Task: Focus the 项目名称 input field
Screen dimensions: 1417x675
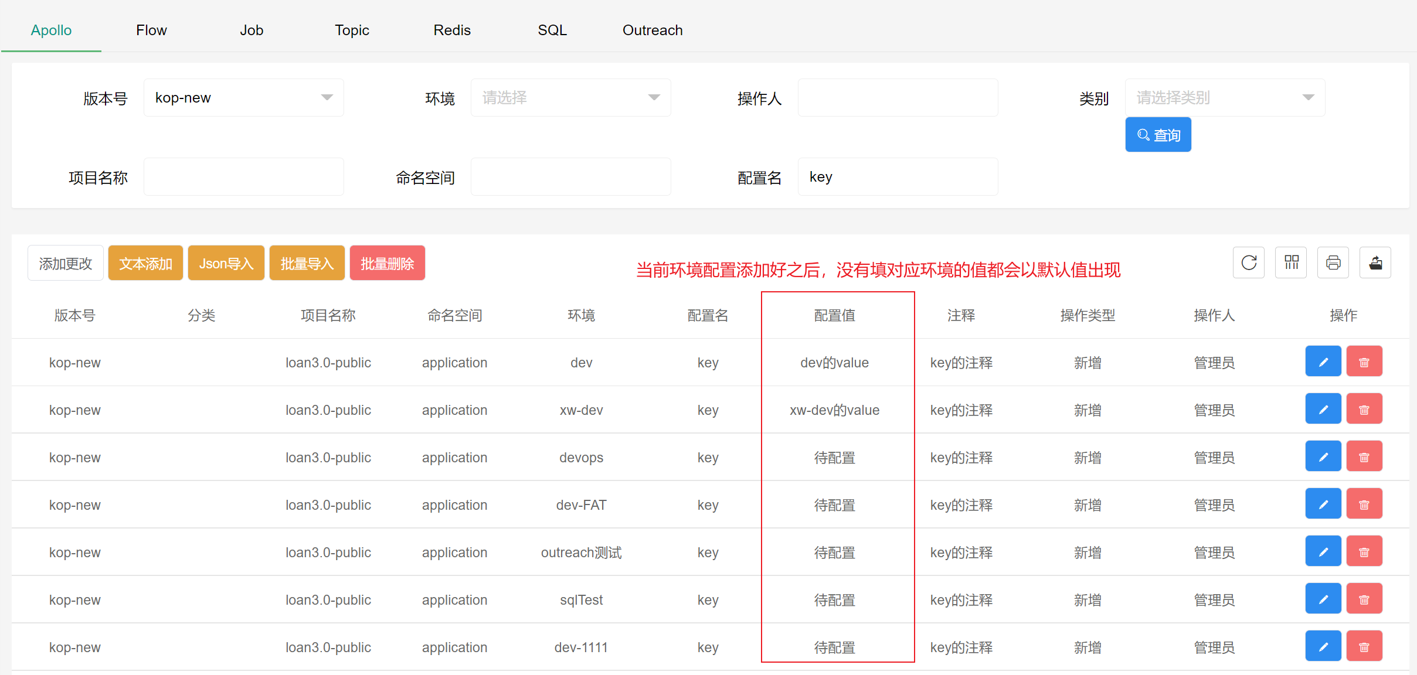Action: coord(243,177)
